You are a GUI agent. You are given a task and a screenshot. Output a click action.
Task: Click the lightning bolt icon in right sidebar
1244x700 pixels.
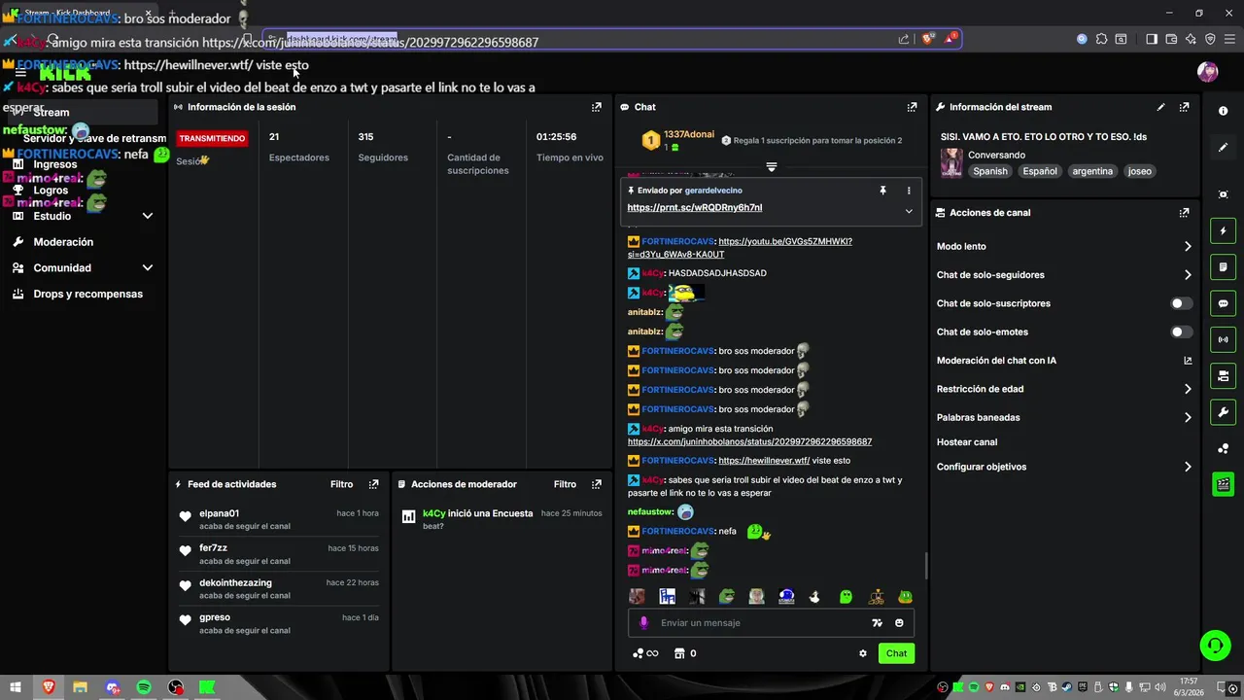point(1223,231)
